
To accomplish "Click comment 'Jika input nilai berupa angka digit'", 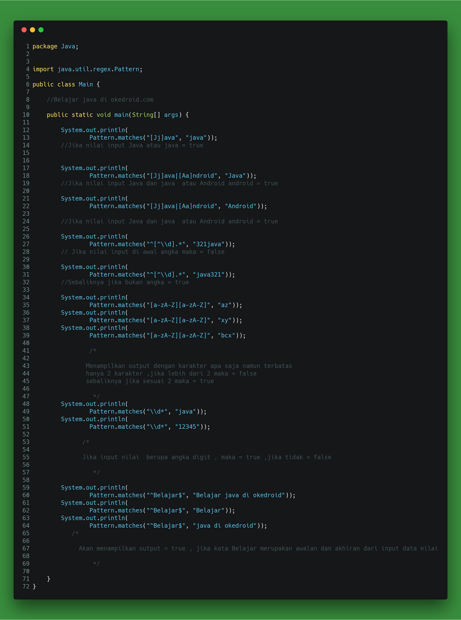I will tap(207, 457).
